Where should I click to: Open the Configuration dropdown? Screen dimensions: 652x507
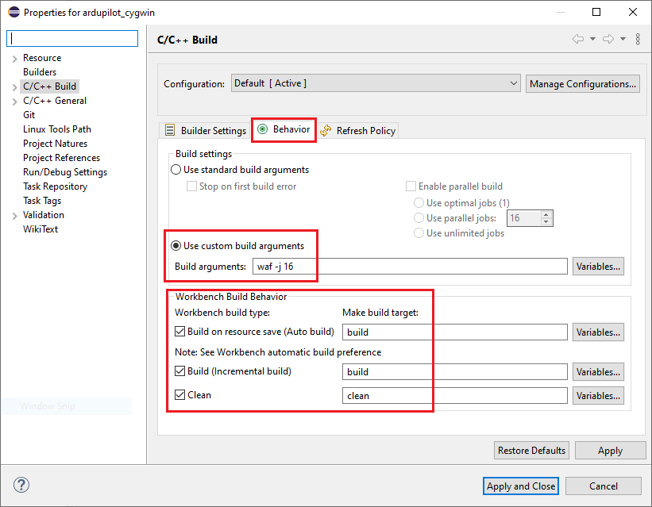point(376,83)
